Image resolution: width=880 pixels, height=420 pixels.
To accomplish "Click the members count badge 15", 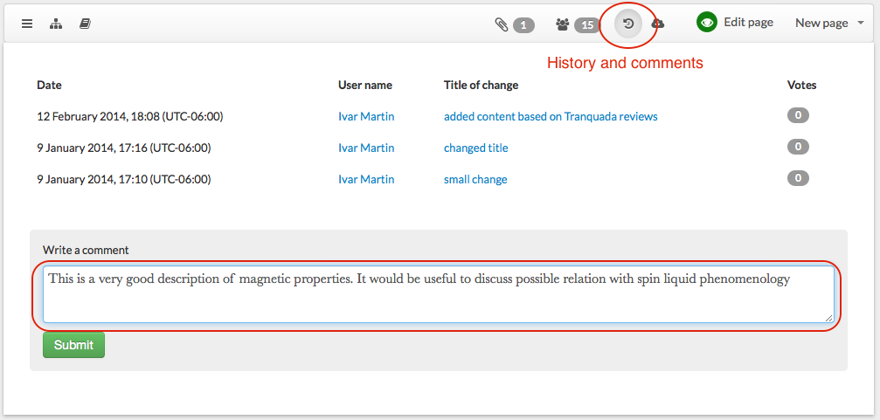I will 587,24.
